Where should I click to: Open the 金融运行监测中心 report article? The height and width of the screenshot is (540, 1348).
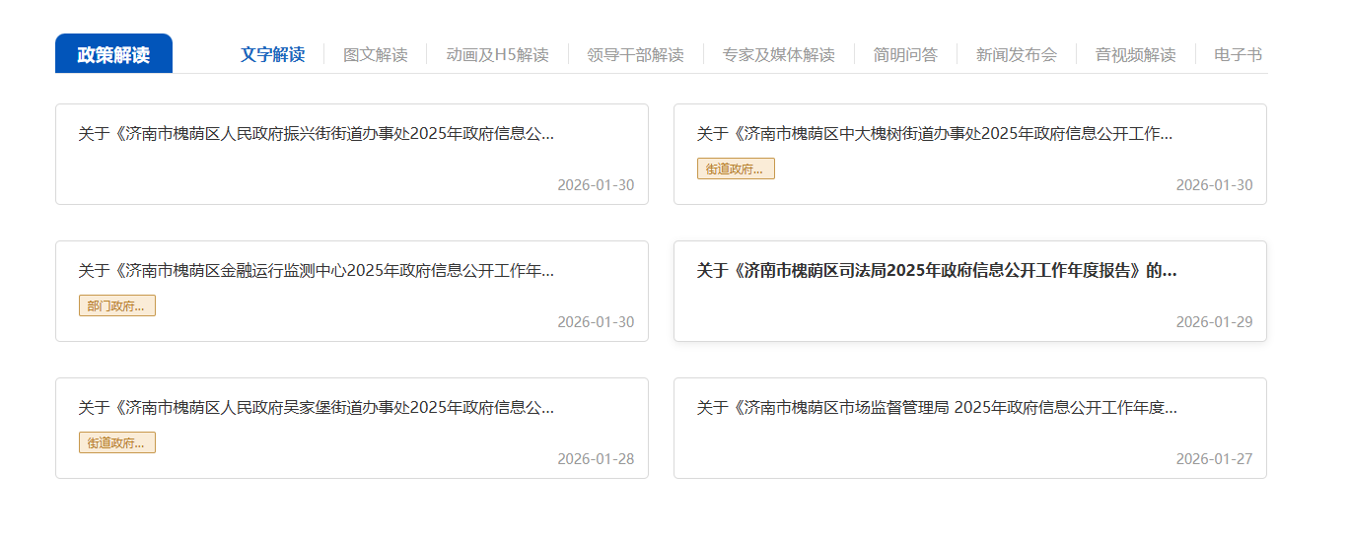pos(316,271)
